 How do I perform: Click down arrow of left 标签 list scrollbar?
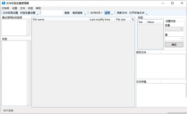pos(28,104)
